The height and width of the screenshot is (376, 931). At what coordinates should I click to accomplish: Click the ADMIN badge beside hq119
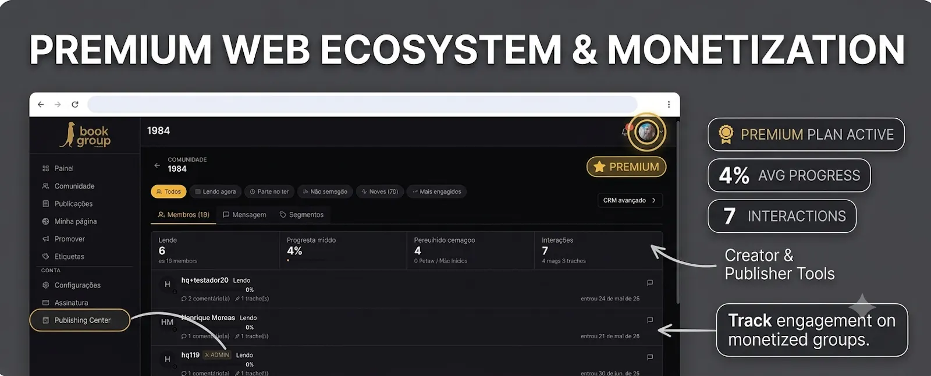(217, 355)
